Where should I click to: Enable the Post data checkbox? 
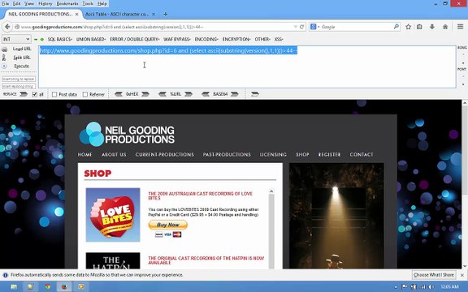[x=54, y=94]
